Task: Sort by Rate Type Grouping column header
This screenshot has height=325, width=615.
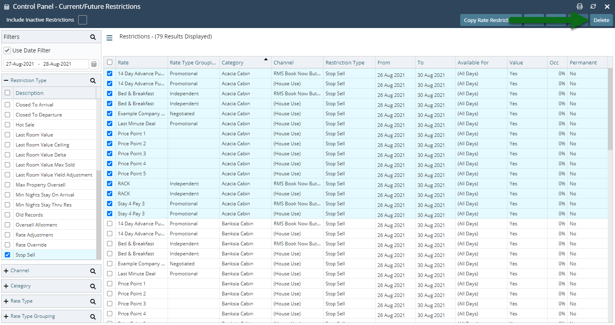Action: (194, 62)
